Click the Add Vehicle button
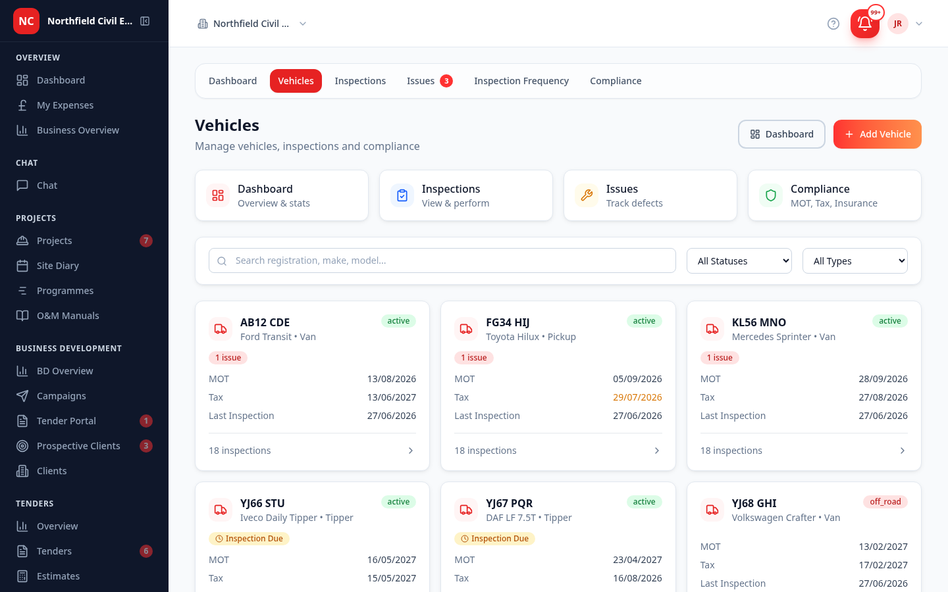Viewport: 948px width, 592px height. (x=878, y=134)
